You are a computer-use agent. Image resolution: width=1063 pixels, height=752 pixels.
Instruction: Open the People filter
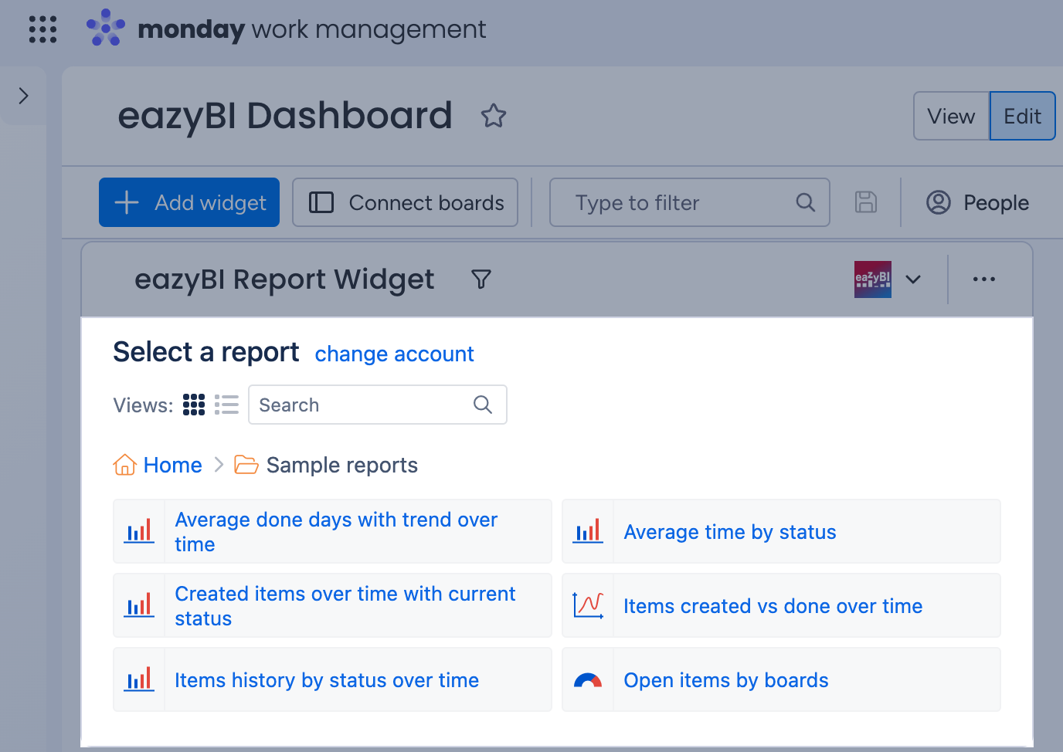pos(977,202)
